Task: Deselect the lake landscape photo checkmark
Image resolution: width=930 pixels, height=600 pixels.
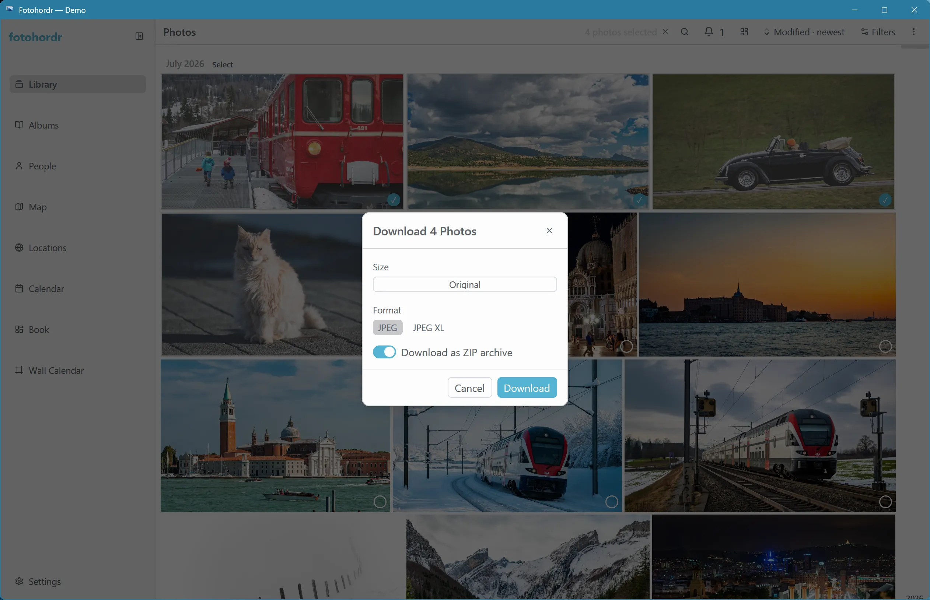Action: (639, 200)
